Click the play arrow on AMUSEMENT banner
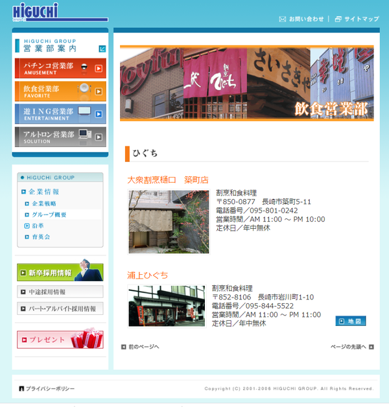The width and height of the screenshot is (389, 407). [99, 69]
